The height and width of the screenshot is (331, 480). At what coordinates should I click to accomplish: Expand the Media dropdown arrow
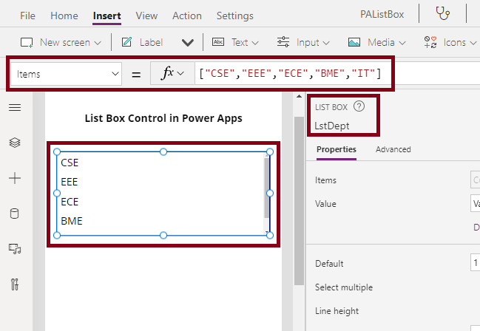coord(402,43)
